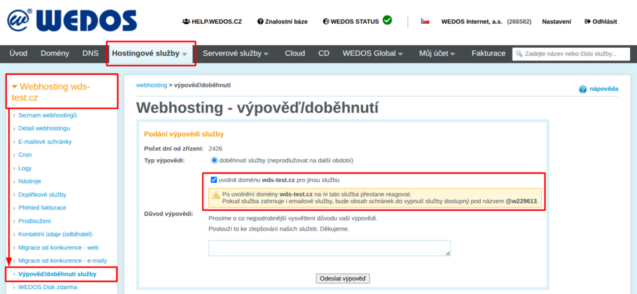Open Detail webhostingu in sidebar
The image size is (637, 294).
[44, 128]
